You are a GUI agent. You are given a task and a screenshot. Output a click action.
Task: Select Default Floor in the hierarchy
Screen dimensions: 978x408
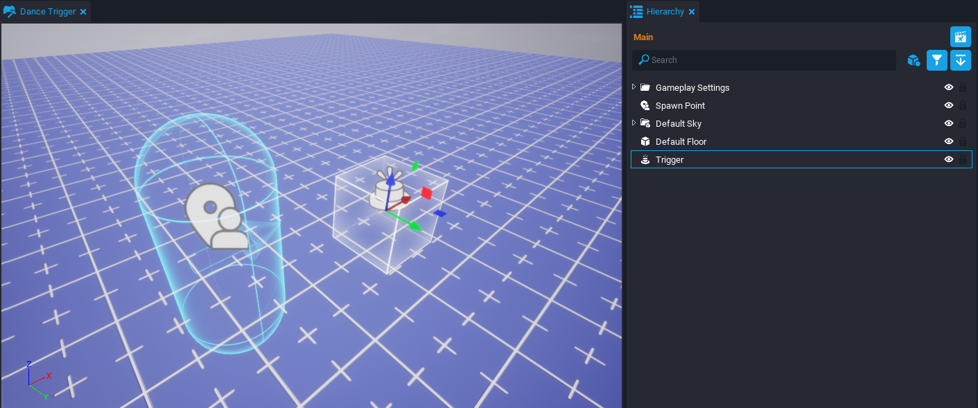coord(681,141)
